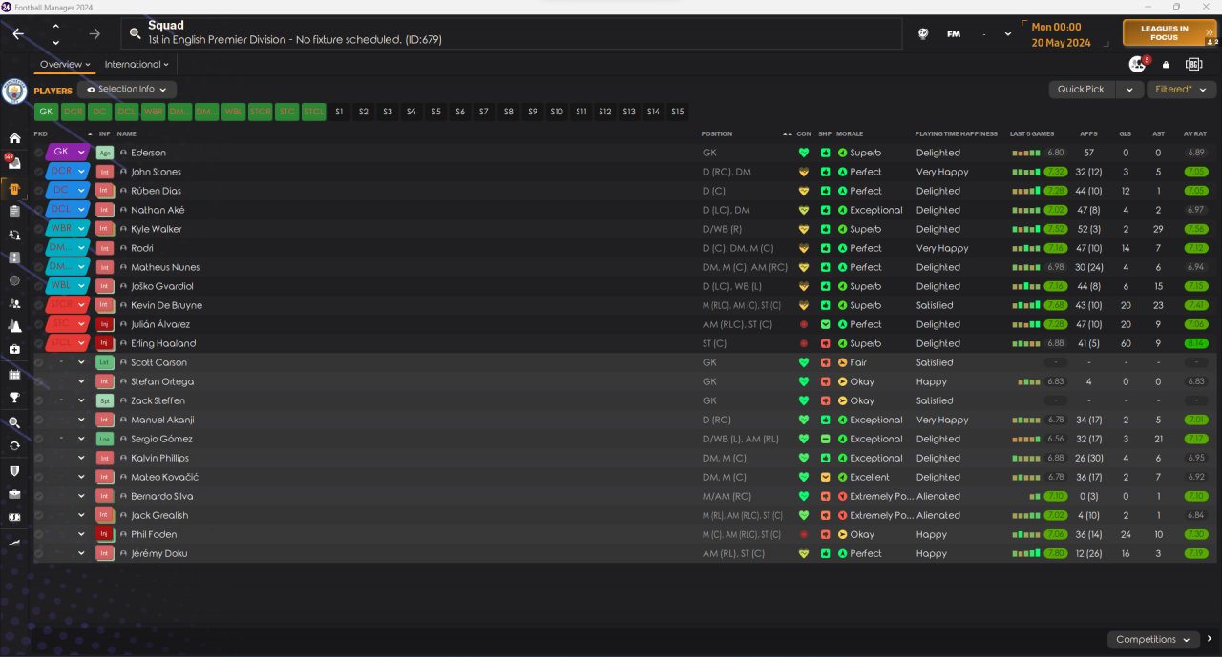
Task: Open Kevin De Bruyne's player name link
Action: tap(166, 305)
